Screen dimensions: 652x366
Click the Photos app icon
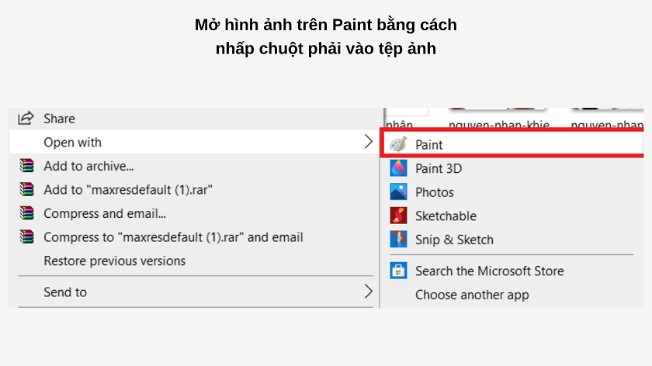[398, 192]
